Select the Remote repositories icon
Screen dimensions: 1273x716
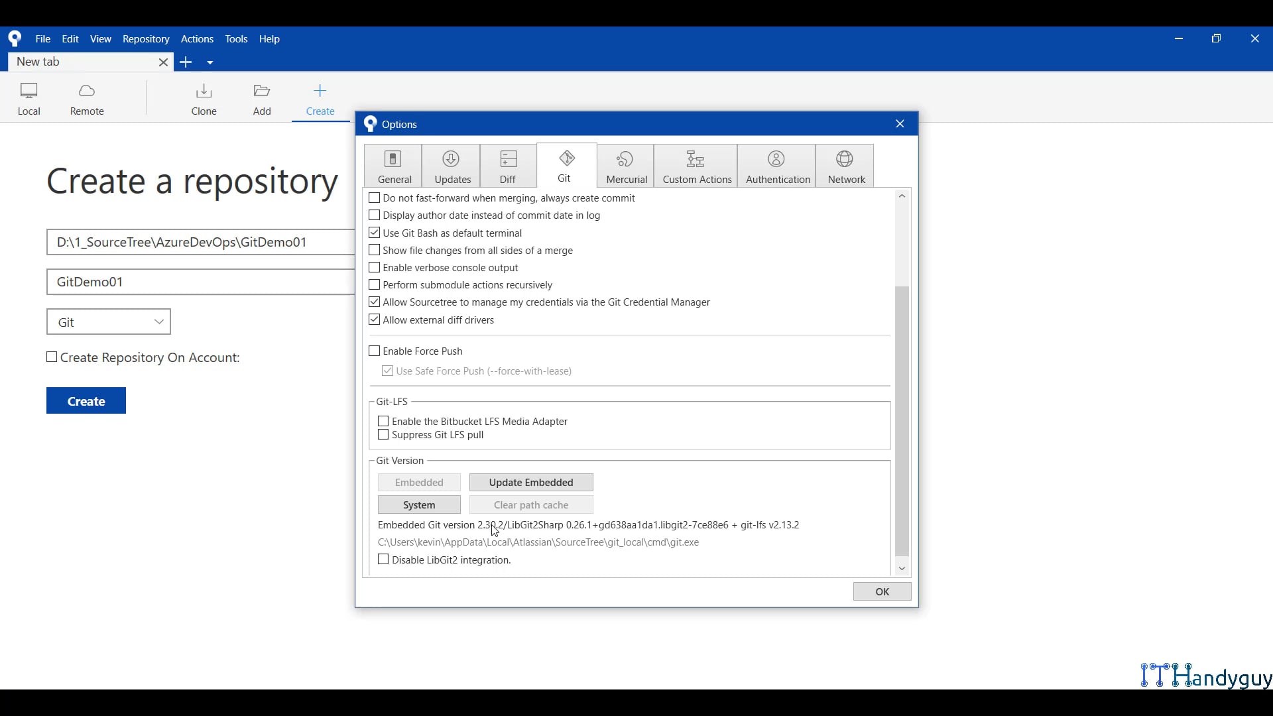tap(86, 98)
